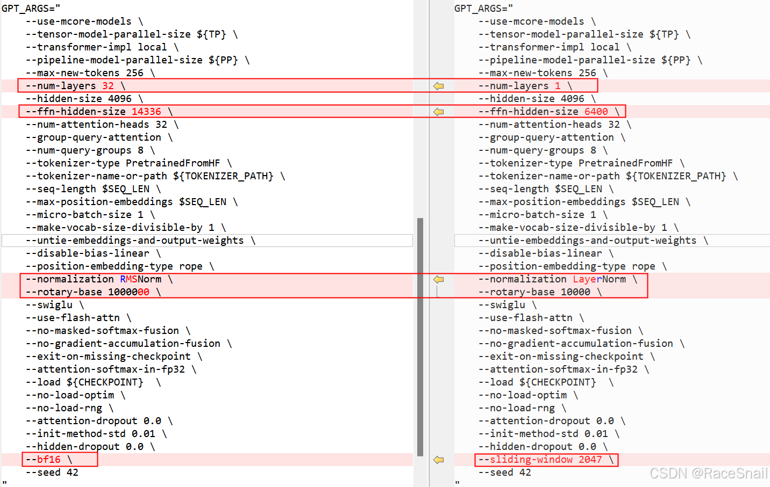Click 'GPT_ARGS="' header in right pane
The height and width of the screenshot is (487, 770).
click(484, 9)
